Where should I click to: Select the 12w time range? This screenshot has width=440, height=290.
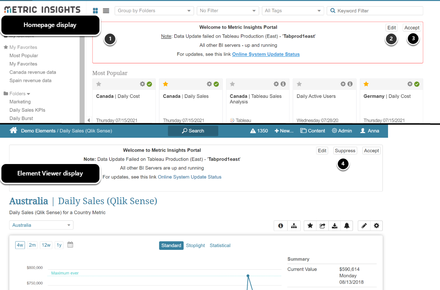46,245
